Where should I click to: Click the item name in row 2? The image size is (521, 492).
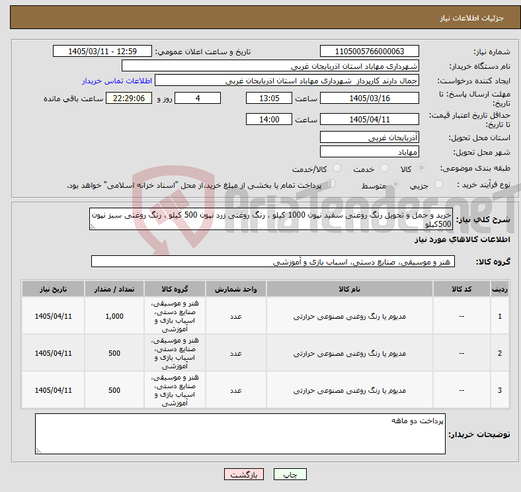coord(350,353)
